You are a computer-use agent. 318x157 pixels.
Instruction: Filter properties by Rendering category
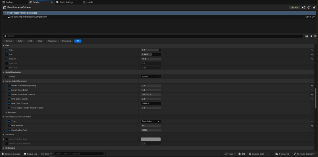click(x=52, y=41)
